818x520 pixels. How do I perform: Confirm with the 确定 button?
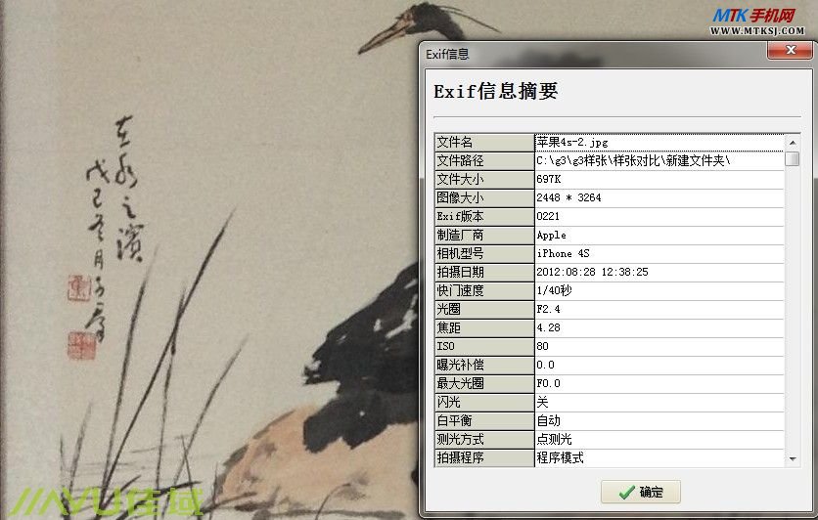tap(641, 492)
